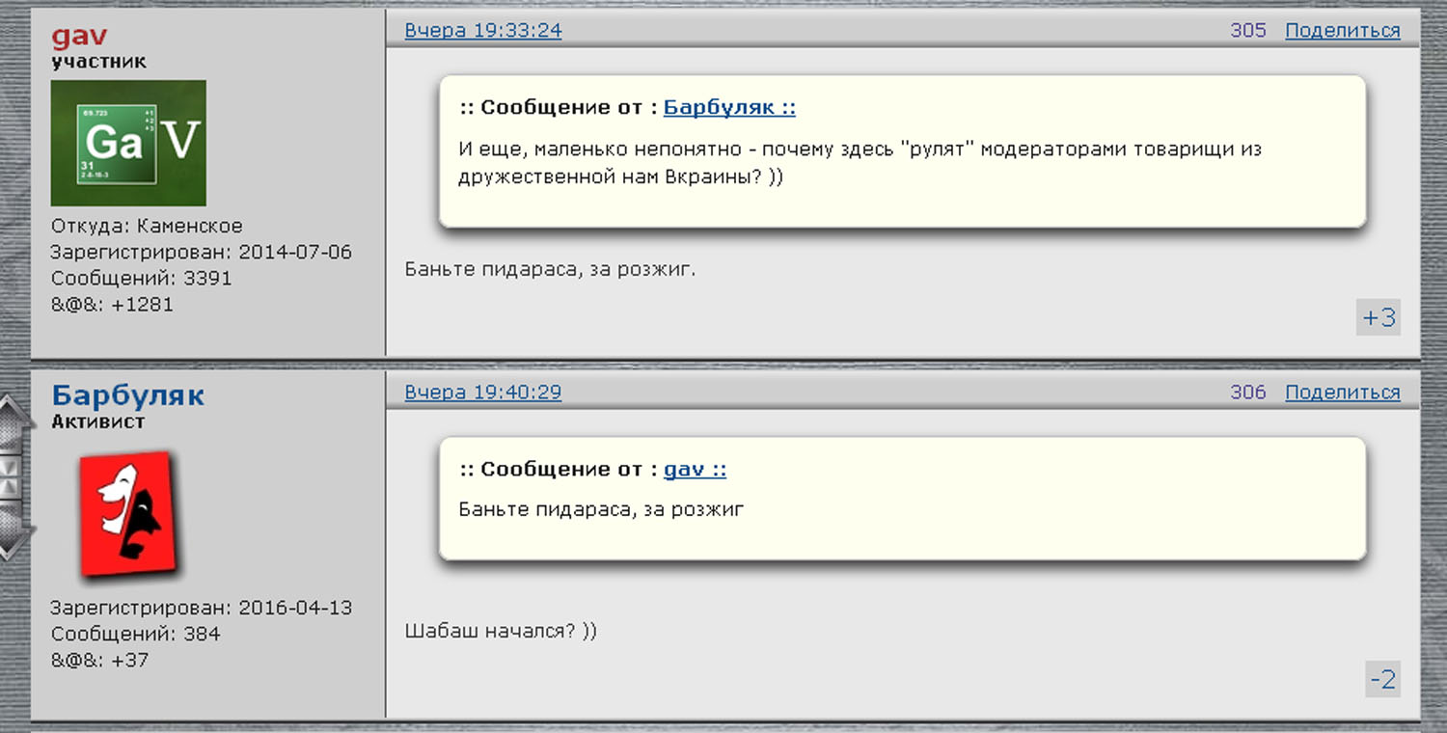Click the middle square of the side scroll widget
Screen dimensions: 1447x733
pyautogui.click(x=10, y=477)
